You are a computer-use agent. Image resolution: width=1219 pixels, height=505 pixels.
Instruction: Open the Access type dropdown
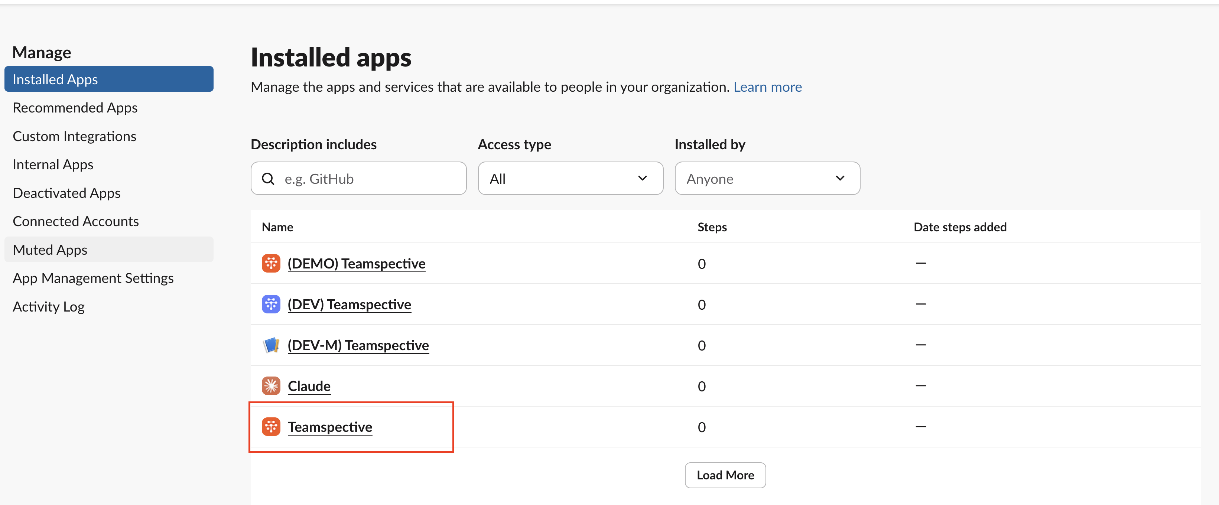[x=570, y=179]
